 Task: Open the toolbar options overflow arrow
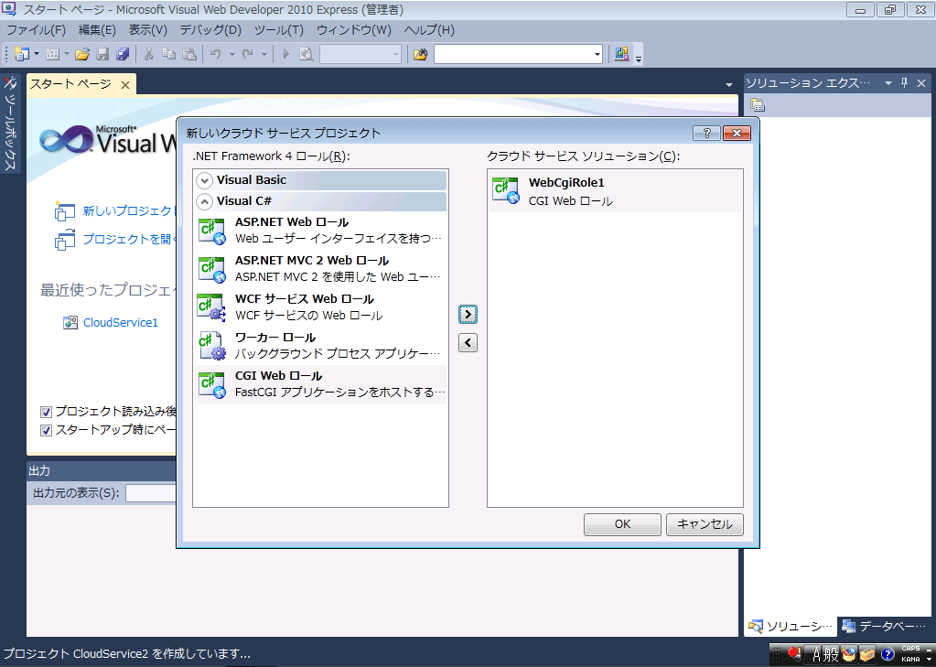coord(639,58)
